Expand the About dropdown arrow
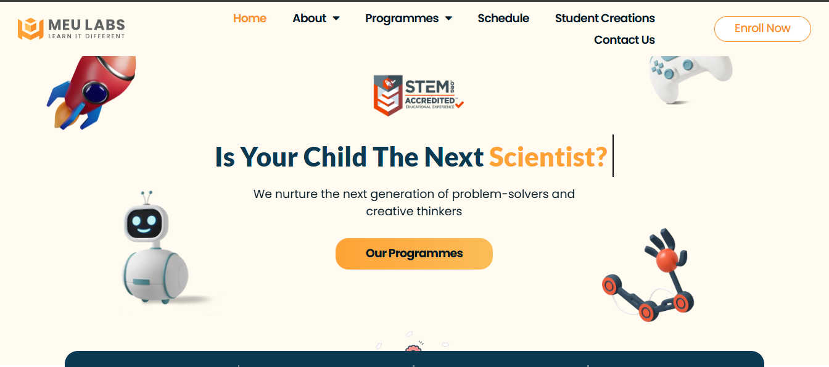This screenshot has height=367, width=829. (x=336, y=19)
